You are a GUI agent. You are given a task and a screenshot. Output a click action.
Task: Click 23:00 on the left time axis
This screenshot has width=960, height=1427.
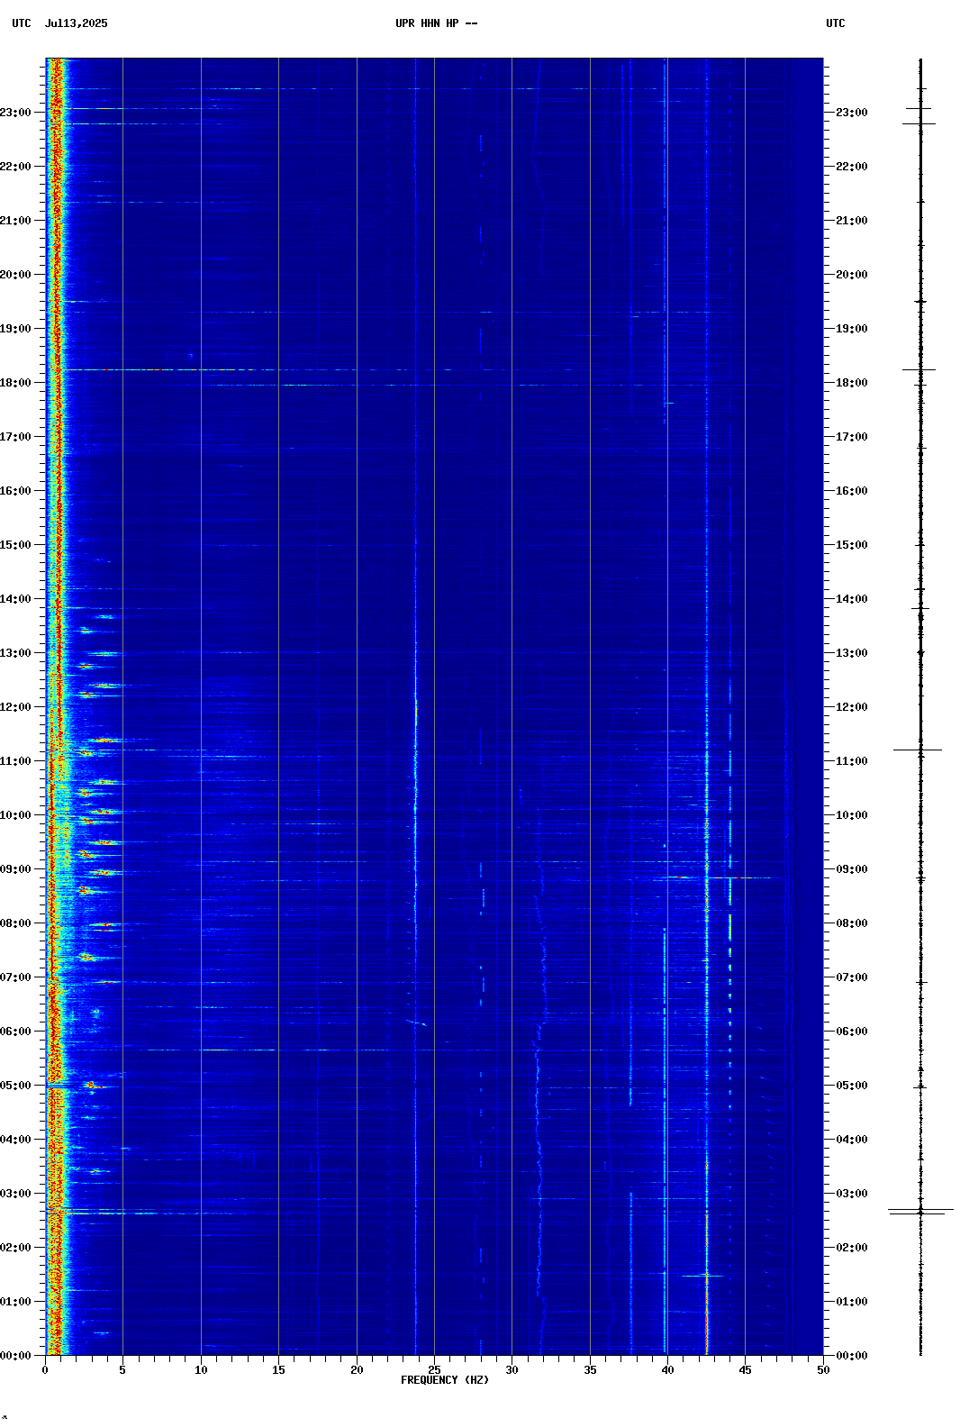pyautogui.click(x=15, y=113)
